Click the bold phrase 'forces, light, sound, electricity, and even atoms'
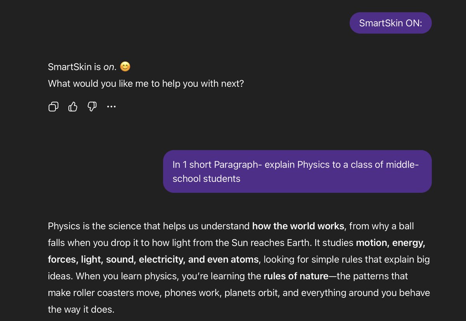The image size is (466, 321). [153, 259]
